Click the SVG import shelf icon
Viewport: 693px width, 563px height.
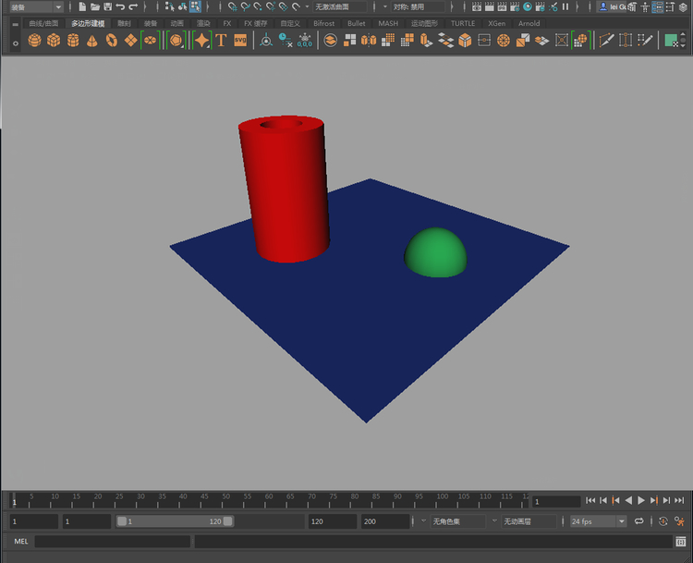click(x=240, y=41)
